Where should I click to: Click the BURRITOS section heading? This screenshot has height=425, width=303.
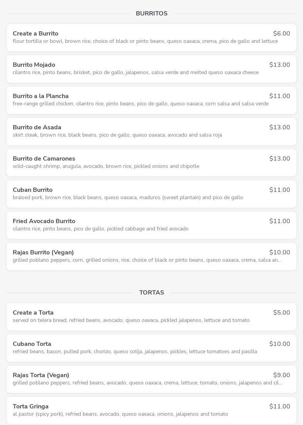pos(152,14)
